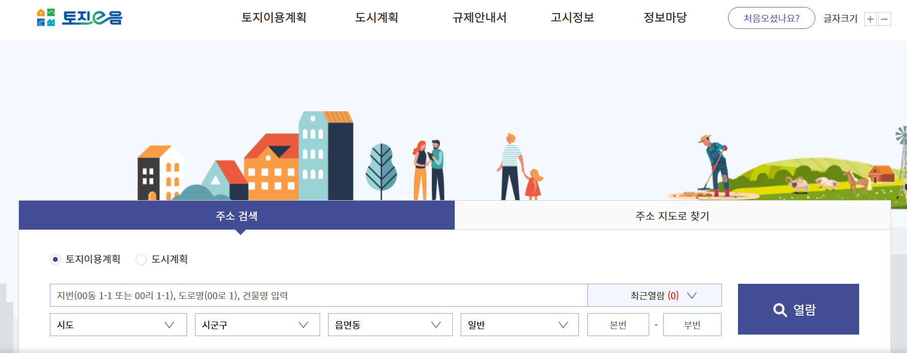Expand the 읍면동 dropdown
The width and height of the screenshot is (907, 353).
point(390,325)
